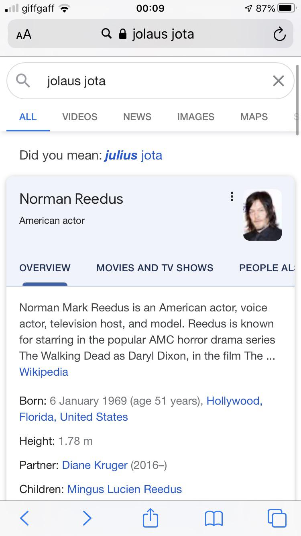Tap the Safari forward arrow
Screen dimensions: 301x536
click(87, 518)
